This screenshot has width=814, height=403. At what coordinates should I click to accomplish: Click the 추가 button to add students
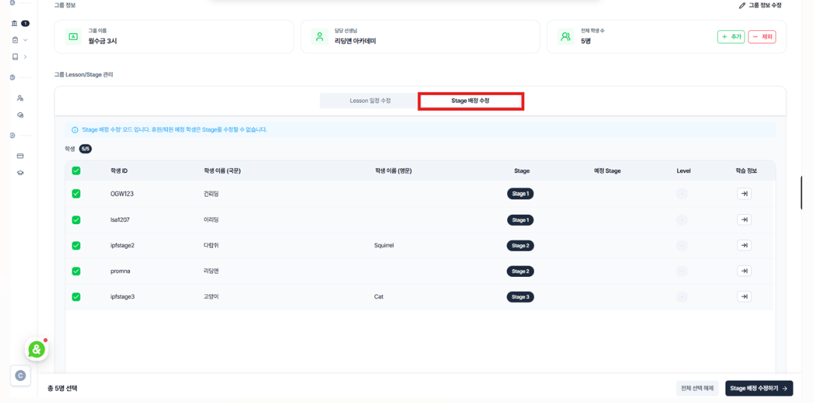point(731,37)
